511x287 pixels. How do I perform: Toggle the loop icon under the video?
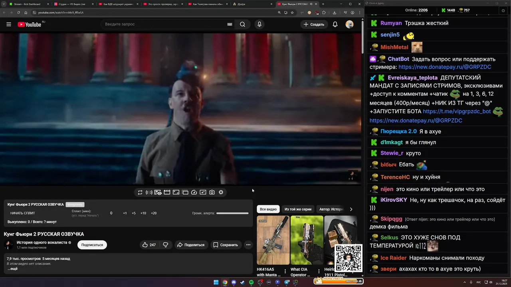[140, 192]
